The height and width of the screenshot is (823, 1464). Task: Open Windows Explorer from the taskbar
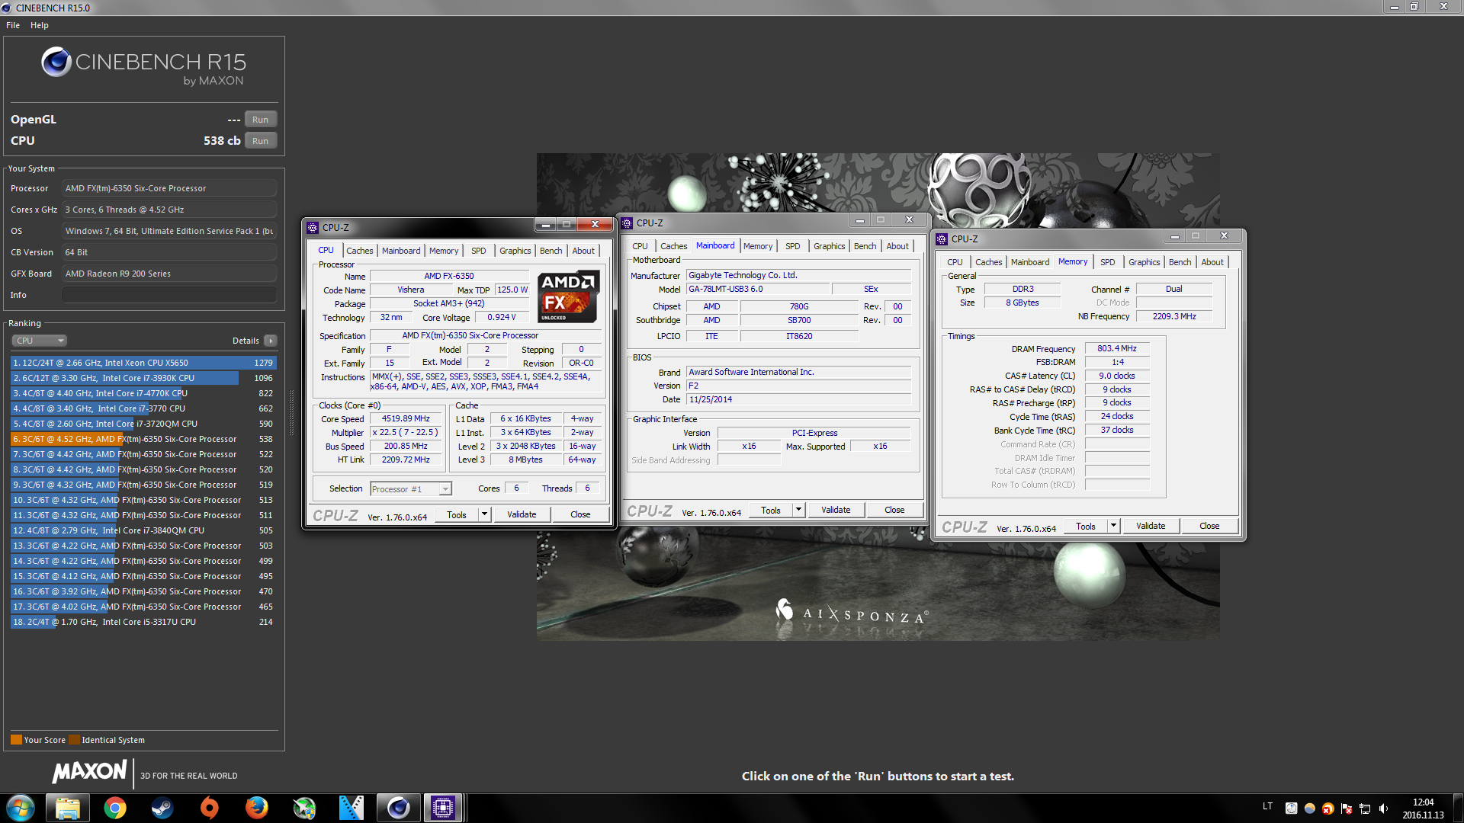(x=68, y=808)
